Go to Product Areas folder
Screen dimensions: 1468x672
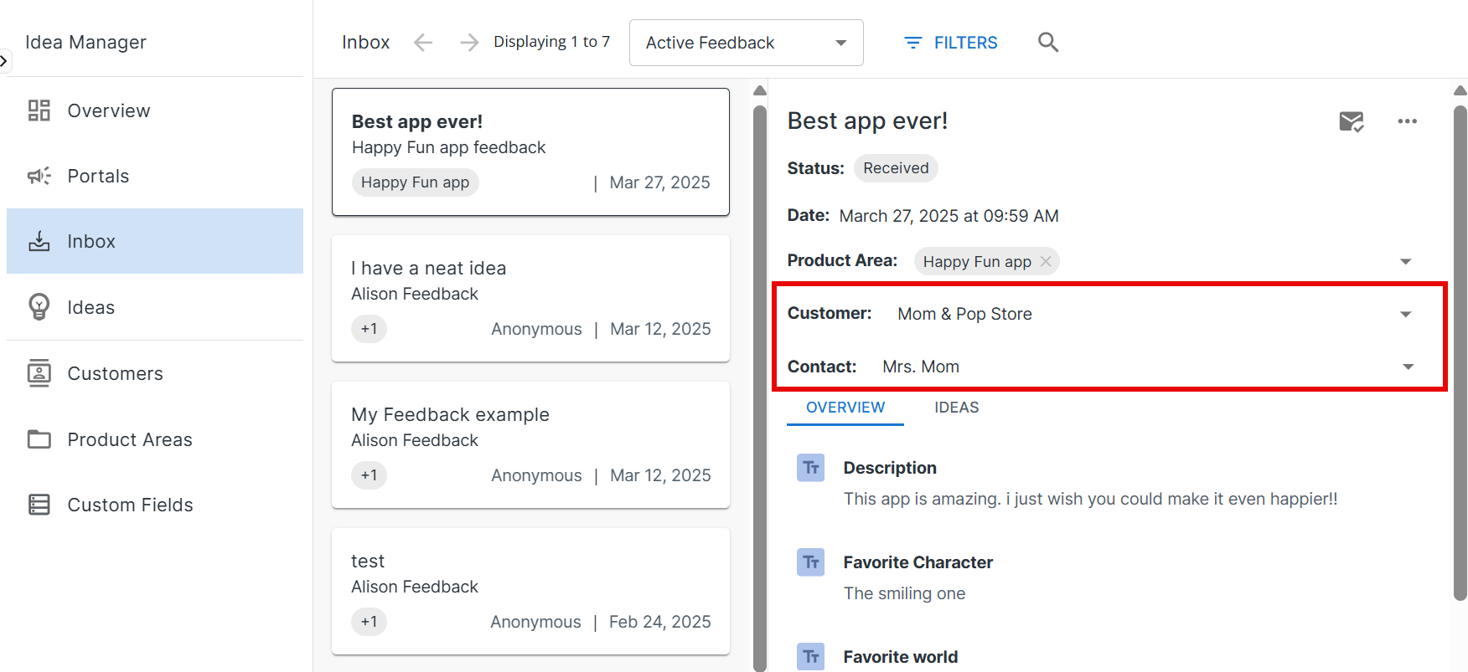click(129, 439)
